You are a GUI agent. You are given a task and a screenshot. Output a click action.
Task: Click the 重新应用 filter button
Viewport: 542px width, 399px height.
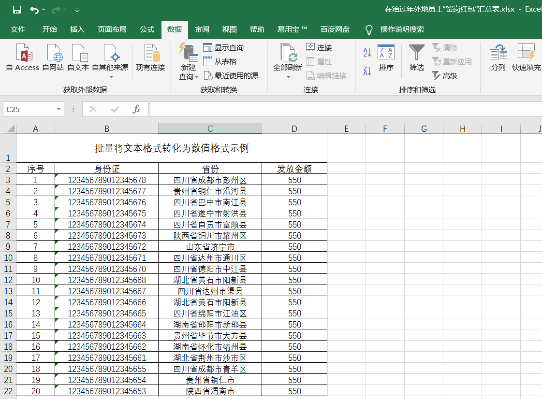click(452, 61)
